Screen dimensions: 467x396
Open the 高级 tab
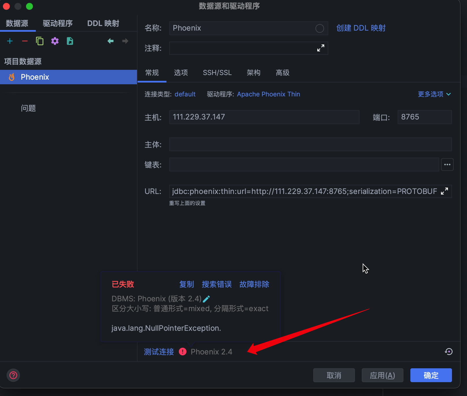click(x=283, y=72)
